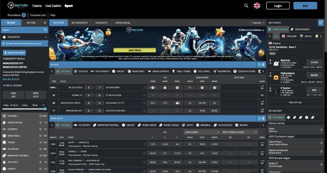Favourite NK Rustošija vs NK Marsonia match
Viewport: 327px width, 173px height.
click(x=144, y=87)
